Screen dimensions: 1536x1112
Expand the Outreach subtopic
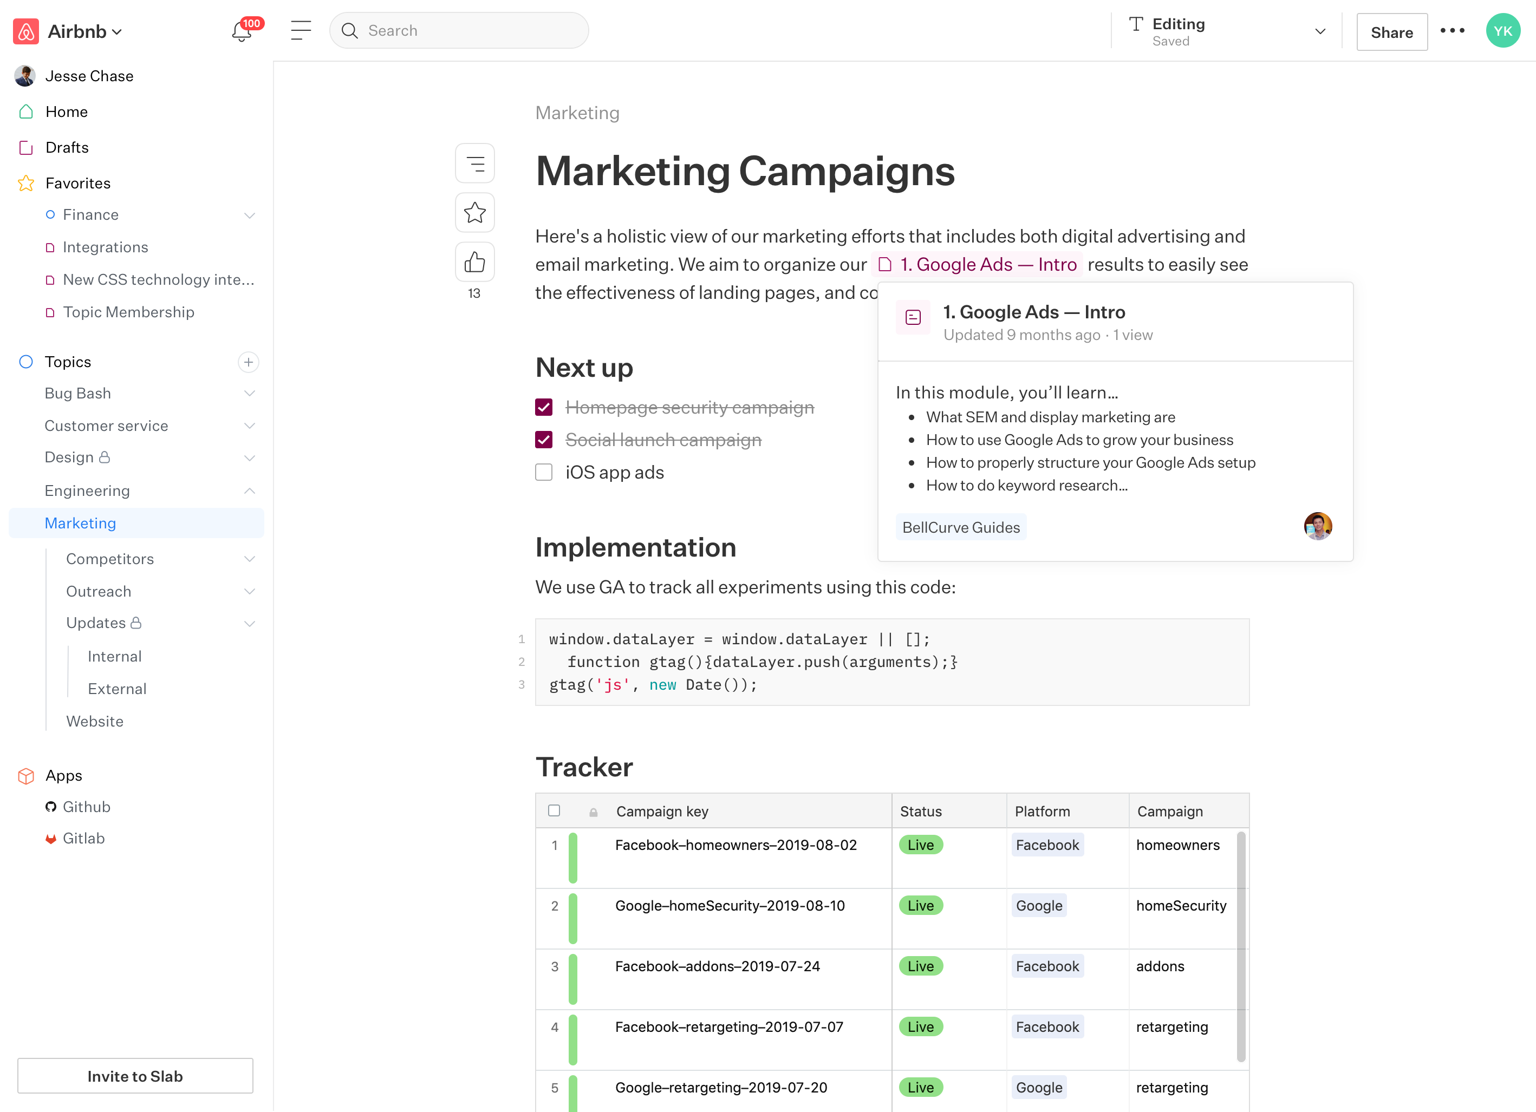249,592
